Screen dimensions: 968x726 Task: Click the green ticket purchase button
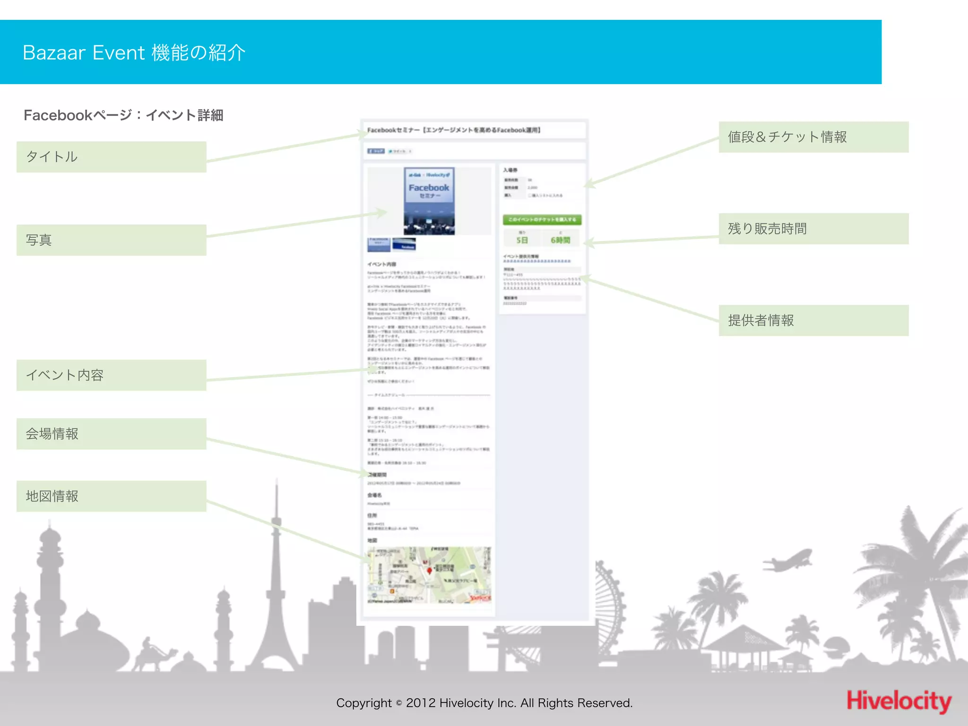[542, 220]
